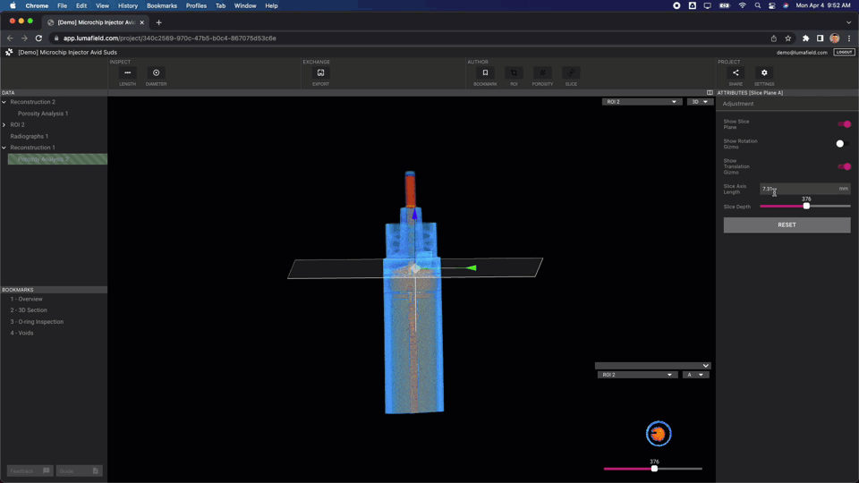Screen dimensions: 859x483
Task: Add a Bookmark from the toolbar
Action: [485, 73]
